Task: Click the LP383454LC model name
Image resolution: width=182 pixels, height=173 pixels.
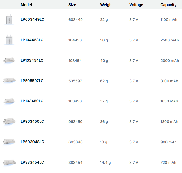Action: pyautogui.click(x=32, y=162)
